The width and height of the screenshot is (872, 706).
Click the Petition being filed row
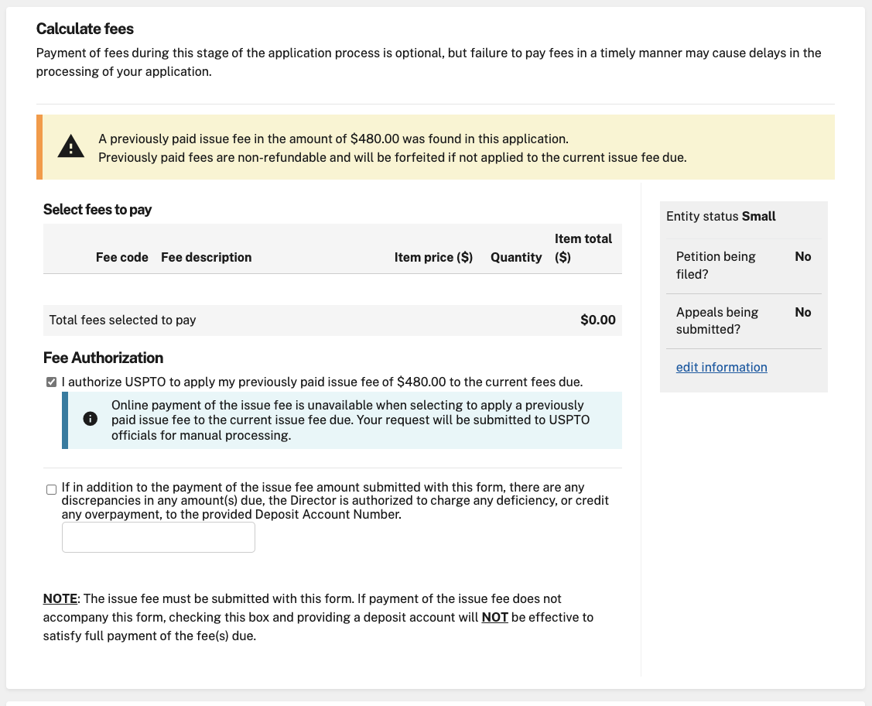tap(743, 266)
